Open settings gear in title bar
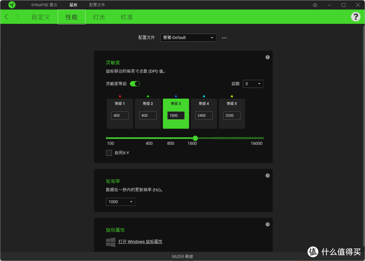 (315, 5)
